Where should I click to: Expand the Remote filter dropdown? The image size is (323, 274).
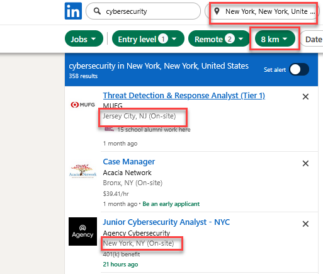(218, 38)
